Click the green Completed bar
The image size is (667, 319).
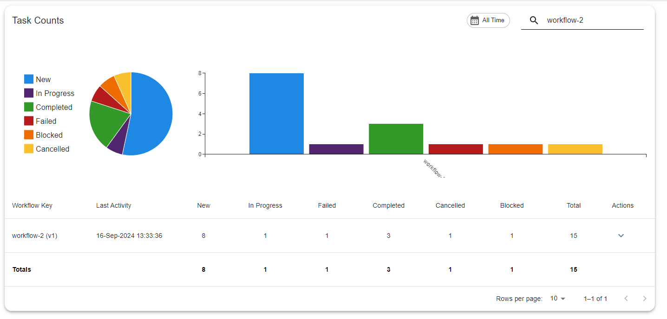pos(396,139)
